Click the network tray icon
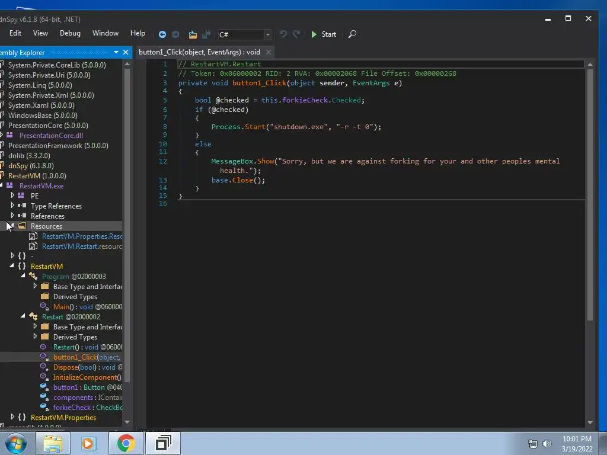 (x=533, y=444)
